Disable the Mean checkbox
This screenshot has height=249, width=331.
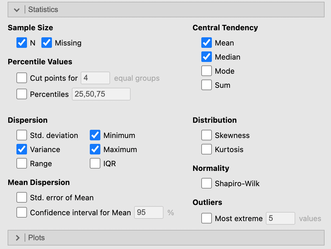pyautogui.click(x=207, y=43)
